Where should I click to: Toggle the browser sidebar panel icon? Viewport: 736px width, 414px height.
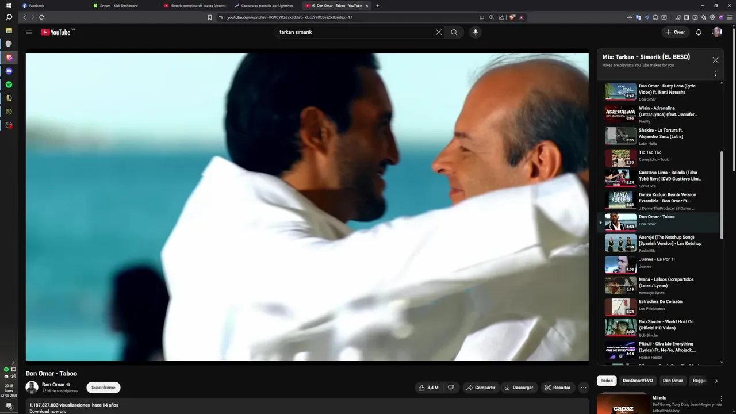pos(687,17)
